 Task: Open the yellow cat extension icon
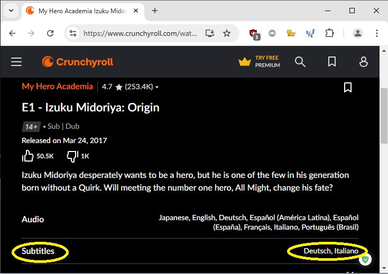click(x=291, y=33)
